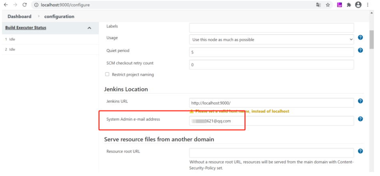Click the configuration breadcrumb

point(59,16)
